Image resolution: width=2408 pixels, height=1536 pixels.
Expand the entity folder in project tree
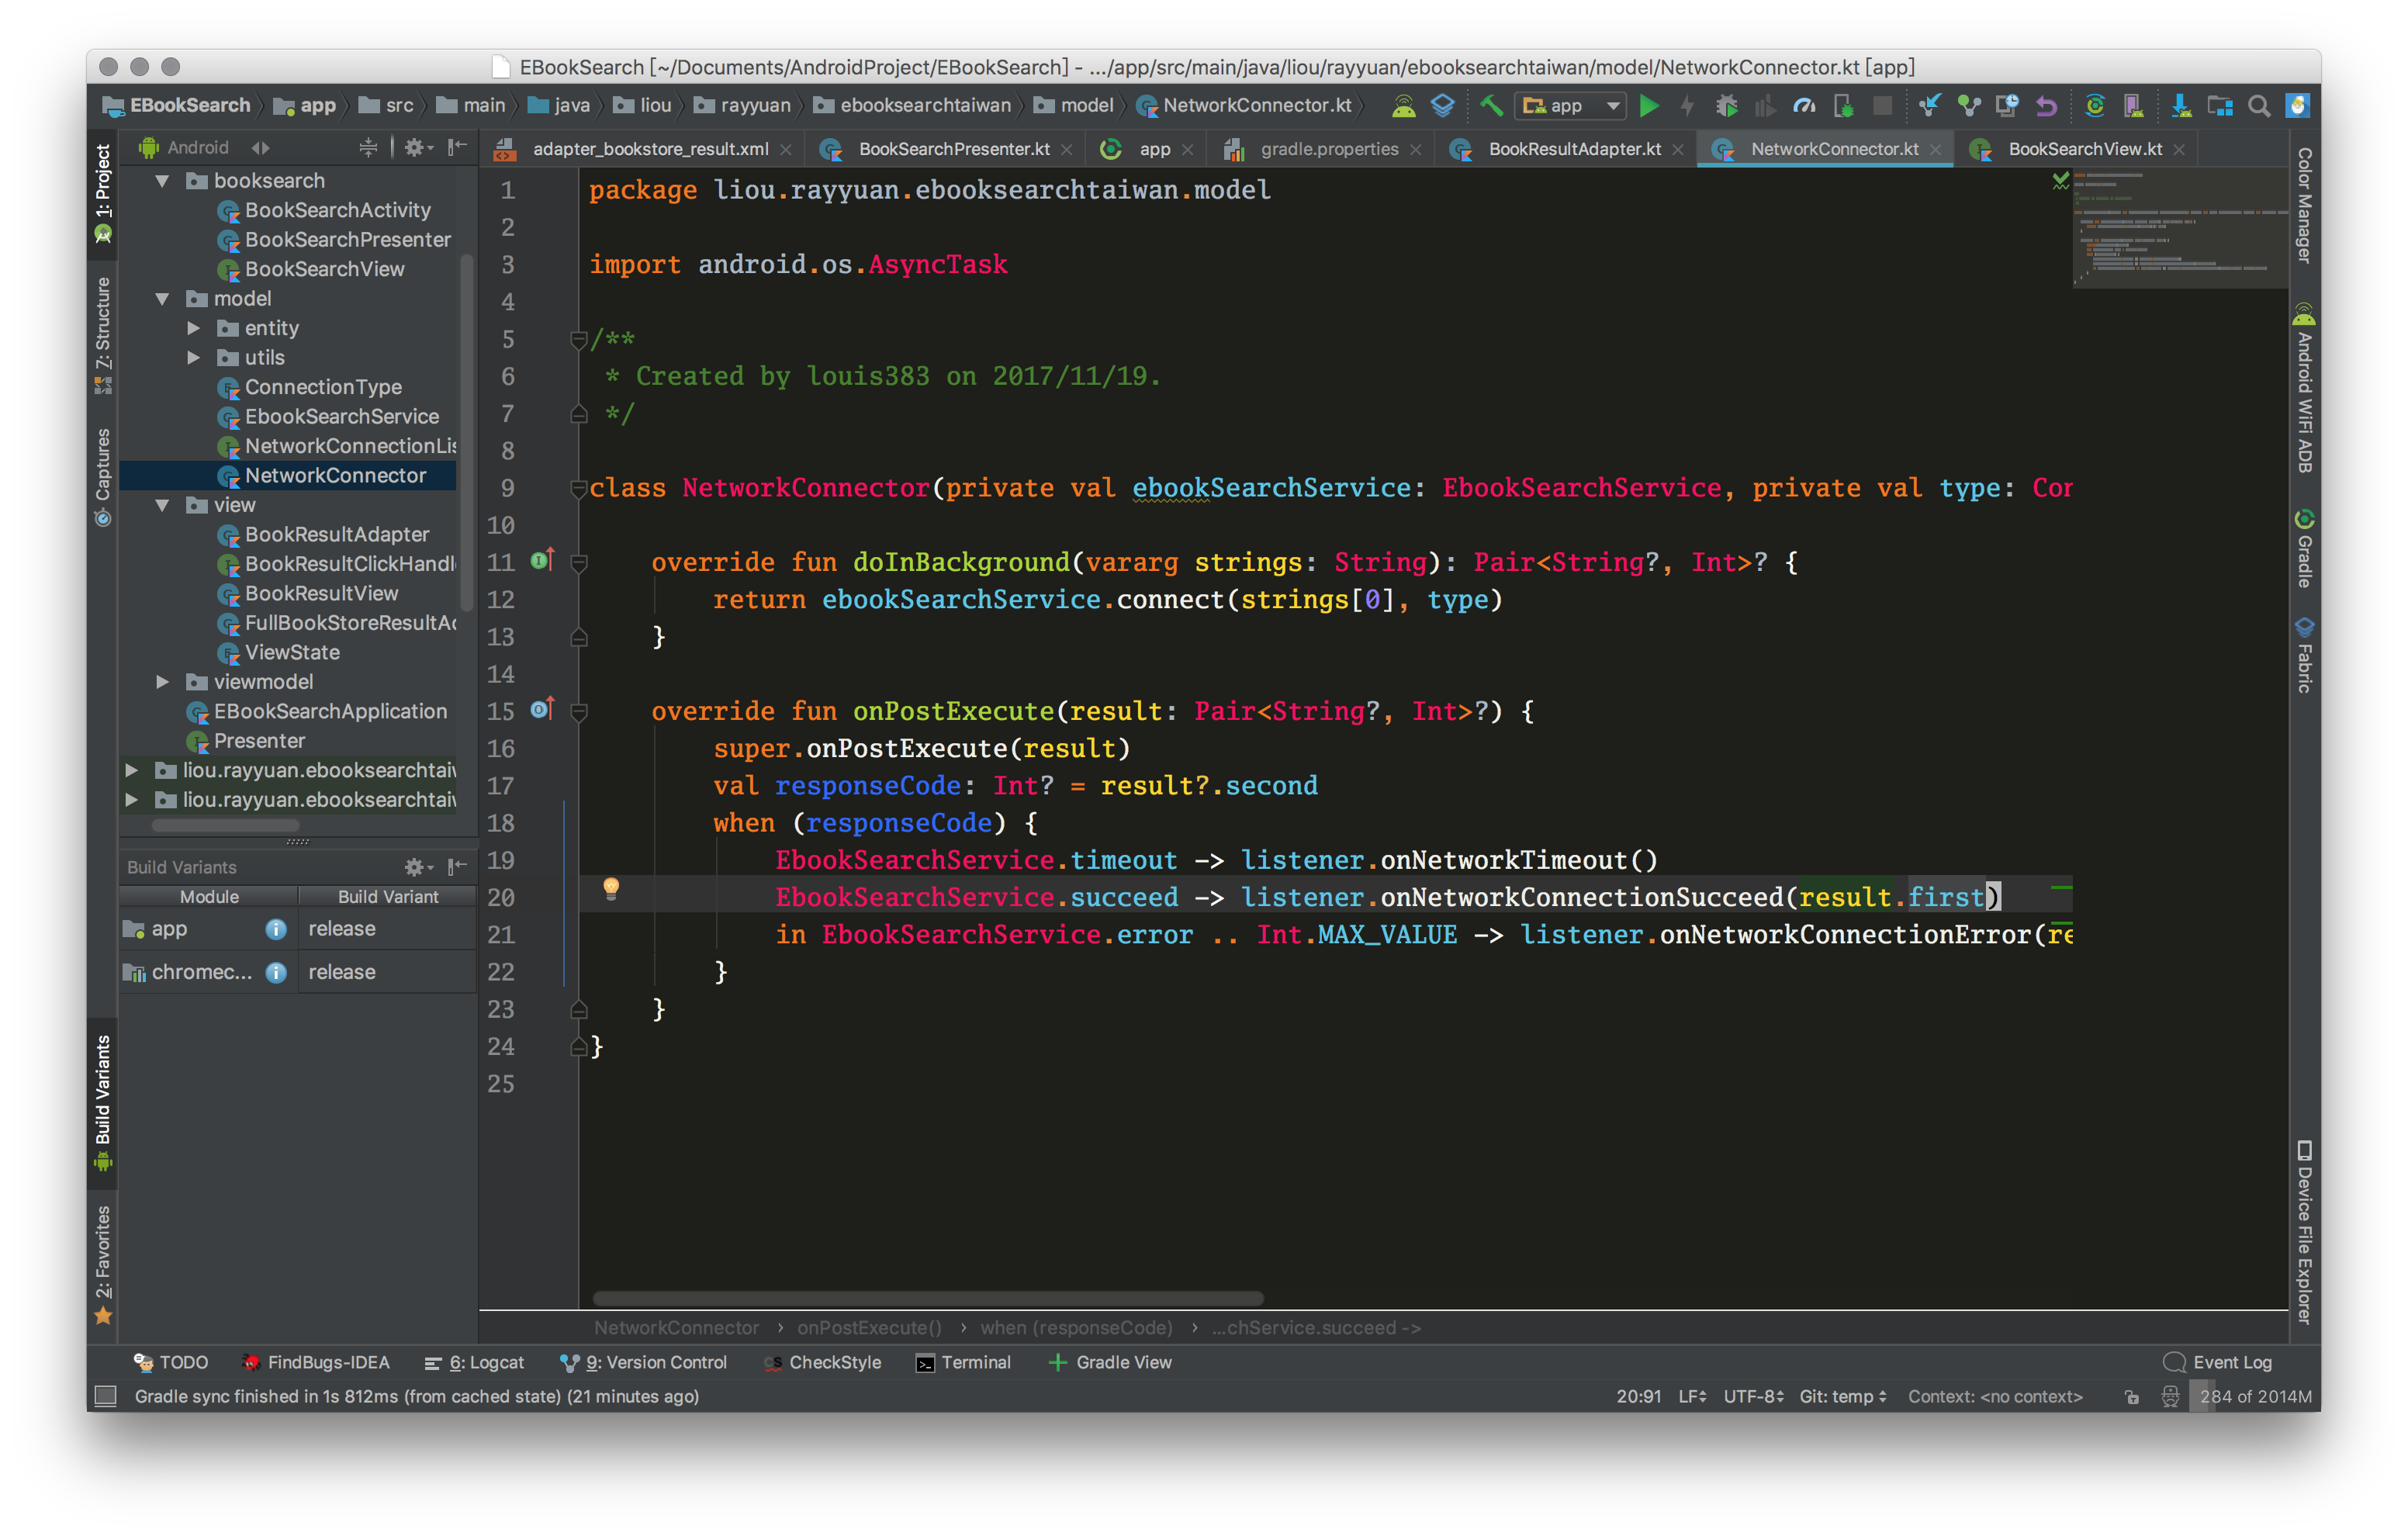194,328
